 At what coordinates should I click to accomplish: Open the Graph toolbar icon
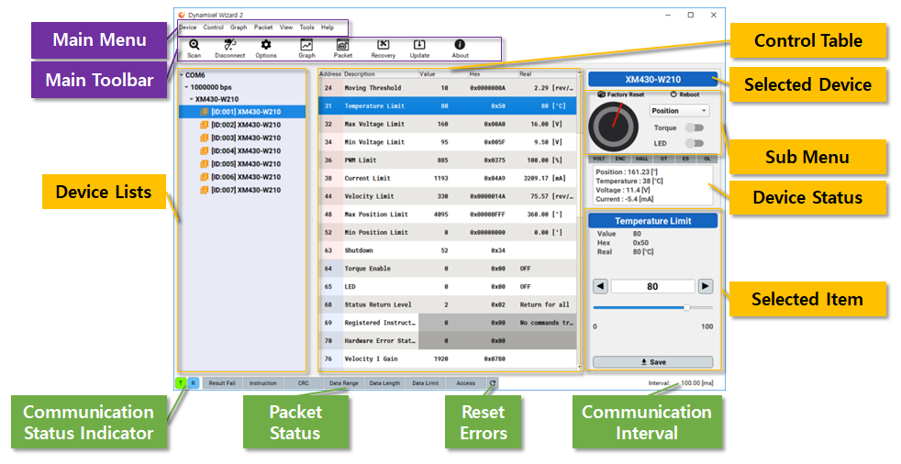306,45
